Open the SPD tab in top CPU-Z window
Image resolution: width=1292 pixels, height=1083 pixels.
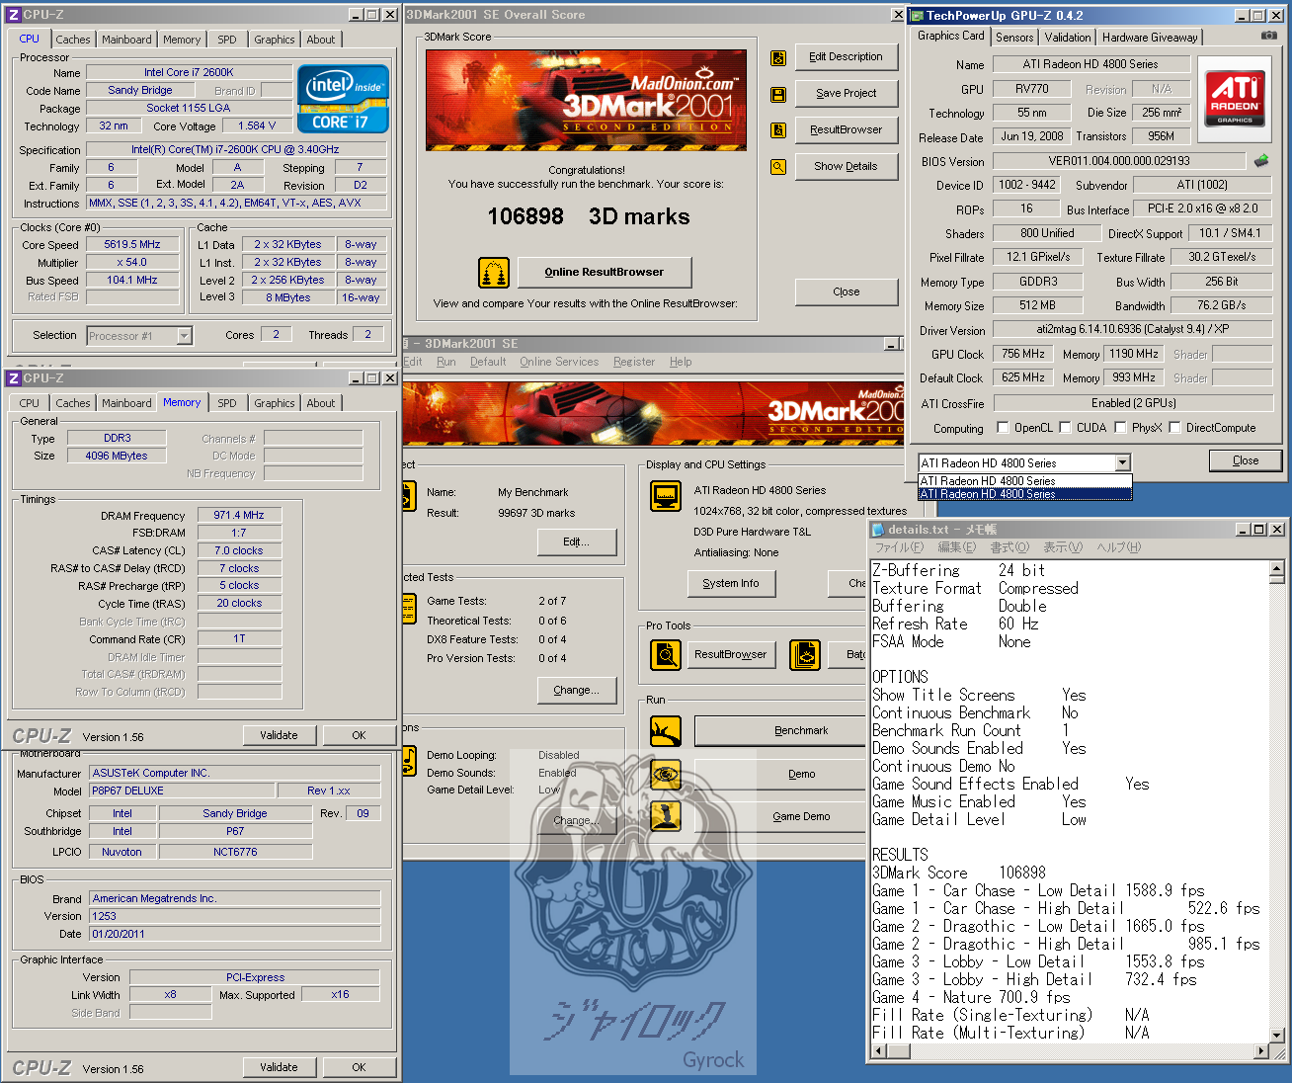(227, 40)
